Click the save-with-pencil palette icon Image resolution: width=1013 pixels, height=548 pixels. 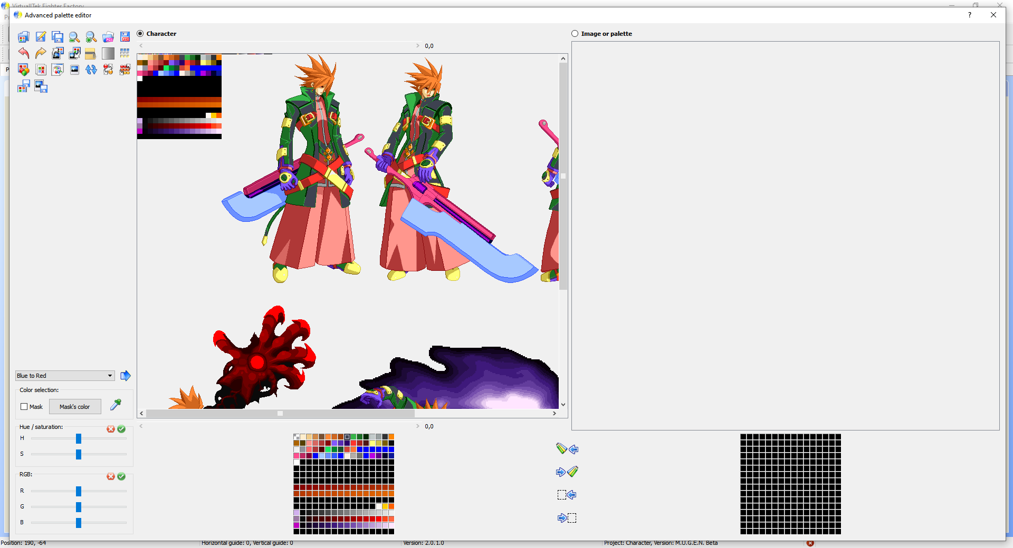[x=41, y=37]
